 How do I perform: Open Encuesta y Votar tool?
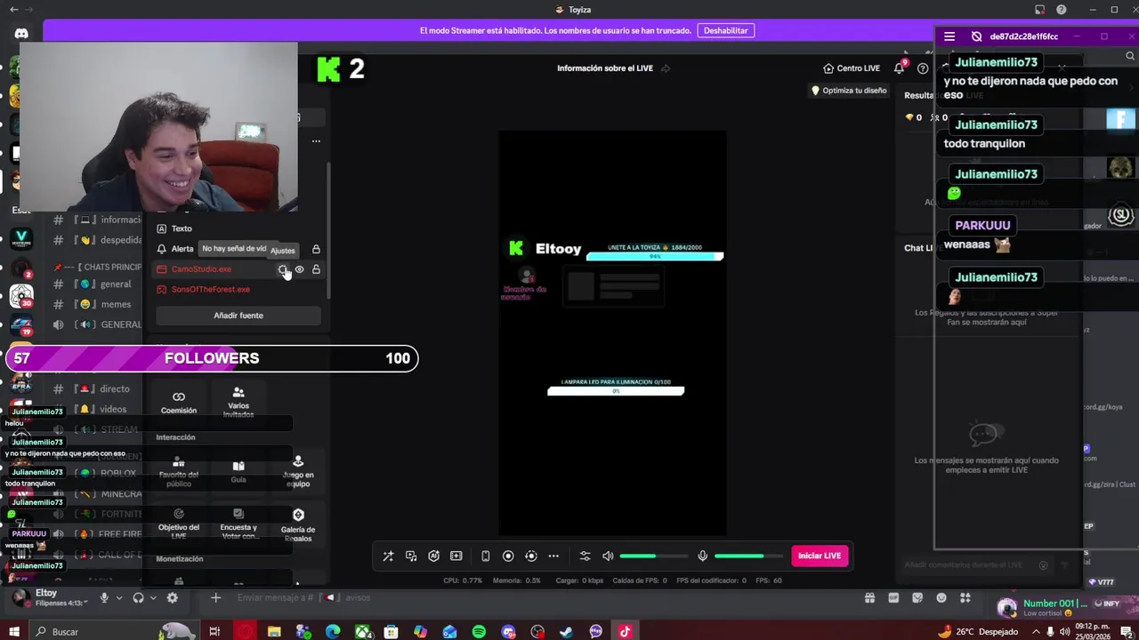click(238, 524)
